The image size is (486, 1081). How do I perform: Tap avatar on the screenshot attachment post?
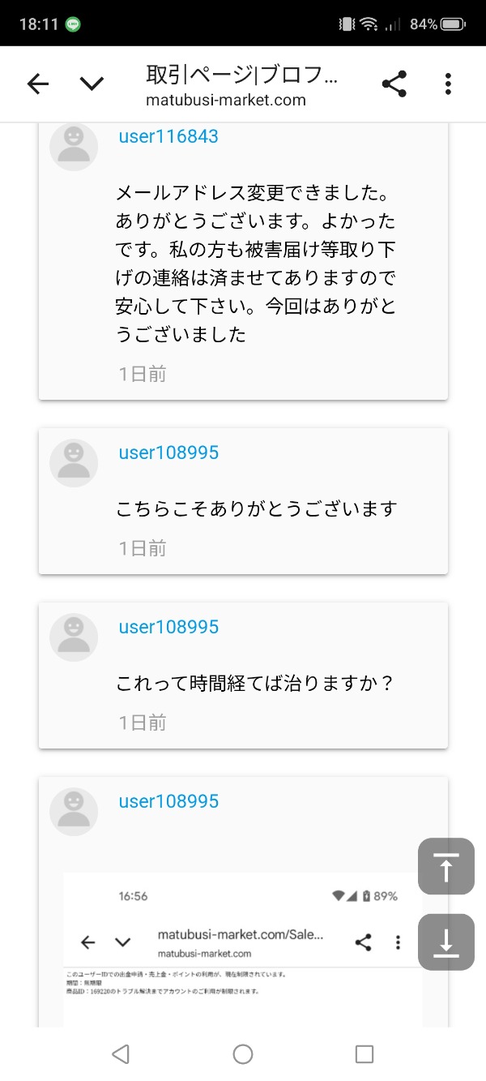point(74,812)
